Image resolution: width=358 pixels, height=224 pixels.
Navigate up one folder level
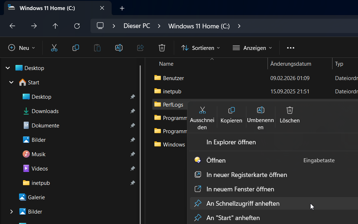pos(55,26)
